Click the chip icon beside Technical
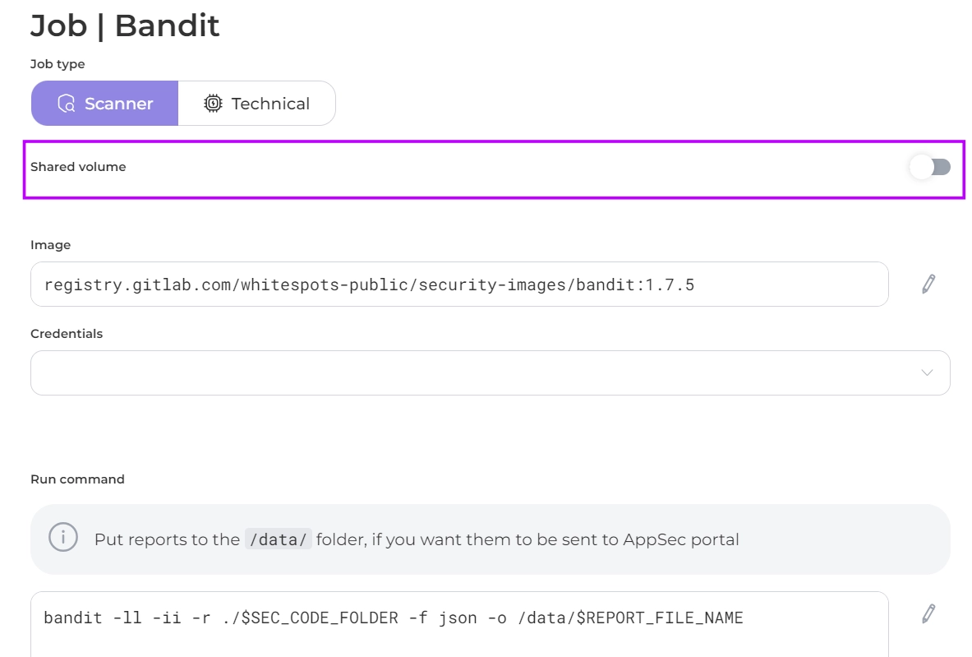The width and height of the screenshot is (972, 657). [x=213, y=104]
